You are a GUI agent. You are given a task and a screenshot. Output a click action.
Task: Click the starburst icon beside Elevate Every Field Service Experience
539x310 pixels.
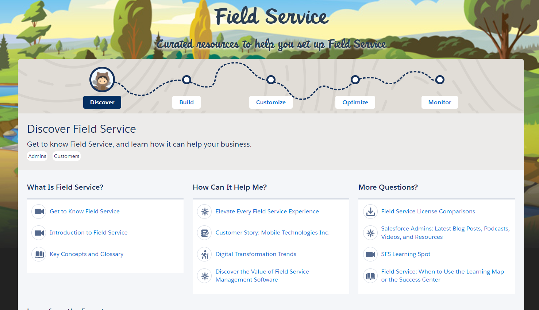204,212
